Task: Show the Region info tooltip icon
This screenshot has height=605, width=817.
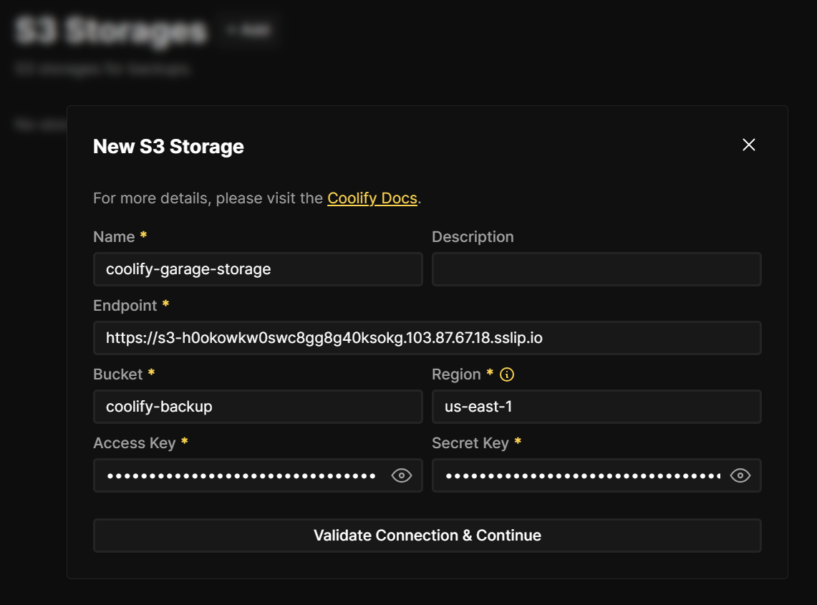Action: coord(506,374)
